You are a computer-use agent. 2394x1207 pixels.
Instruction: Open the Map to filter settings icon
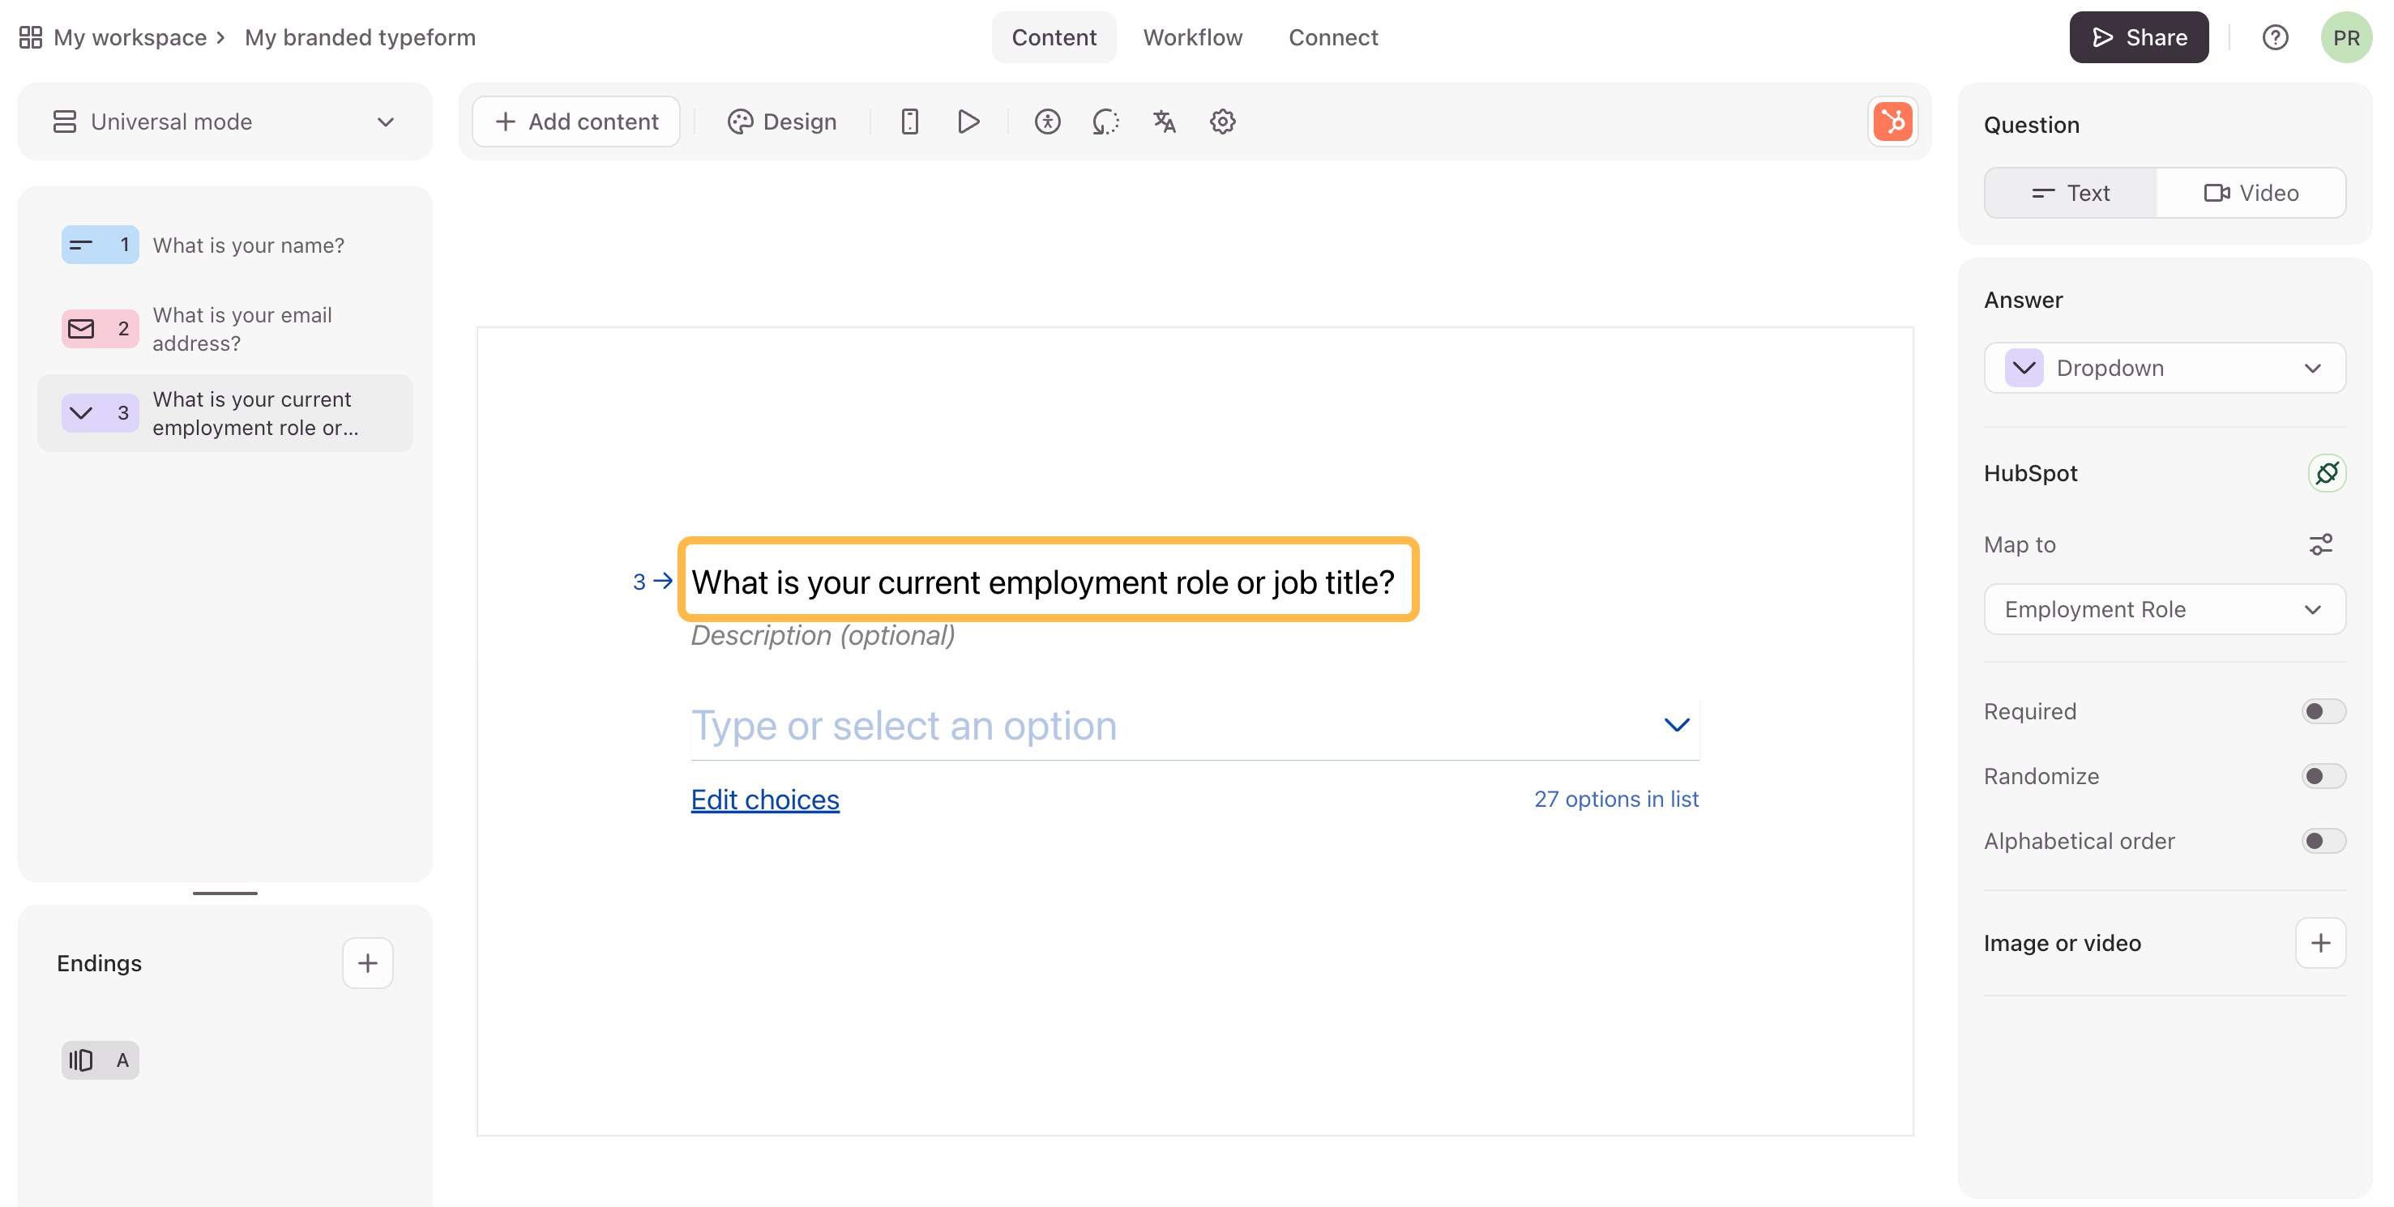(2320, 544)
